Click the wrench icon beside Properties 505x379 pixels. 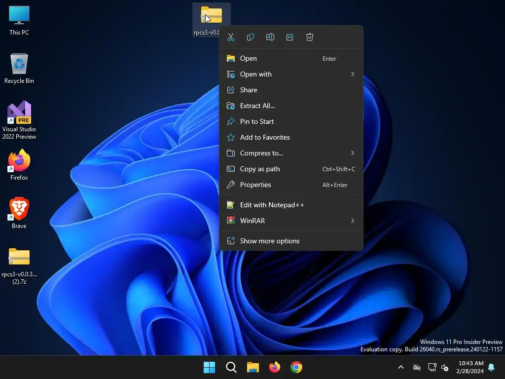[x=231, y=185]
